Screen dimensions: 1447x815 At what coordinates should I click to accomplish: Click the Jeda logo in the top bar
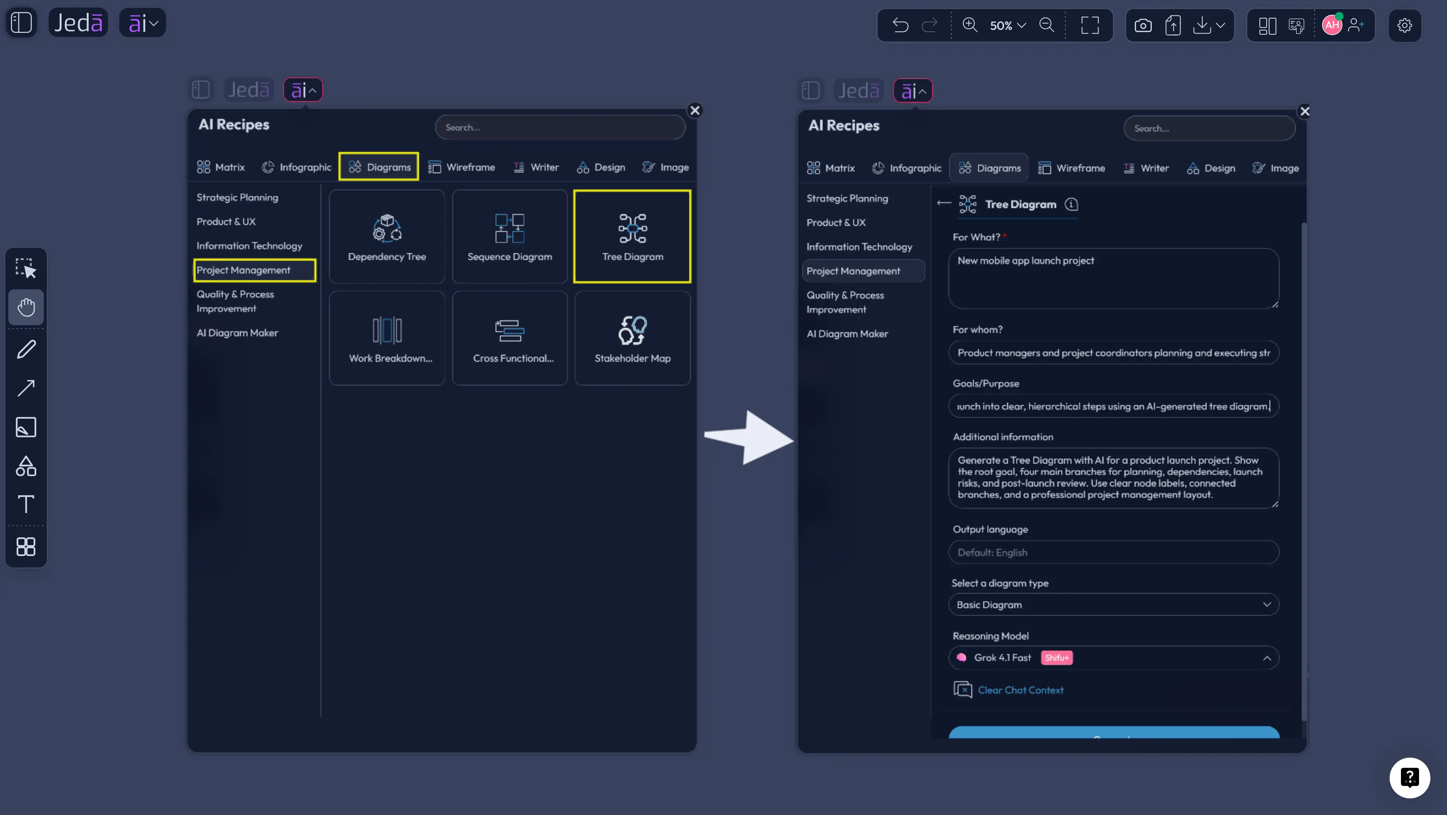(78, 23)
